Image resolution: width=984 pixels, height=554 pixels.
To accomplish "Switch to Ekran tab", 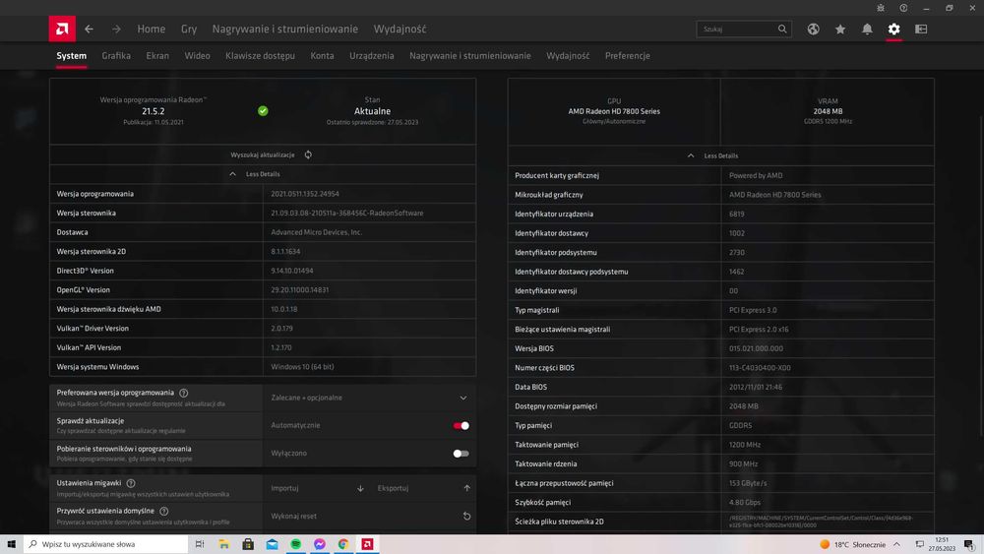I will tap(157, 56).
